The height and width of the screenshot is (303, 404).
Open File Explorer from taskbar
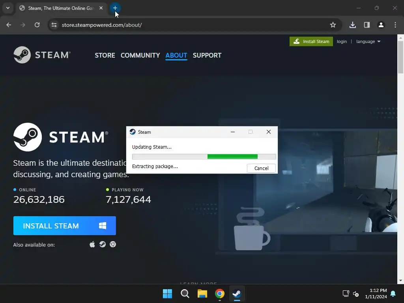pyautogui.click(x=202, y=294)
